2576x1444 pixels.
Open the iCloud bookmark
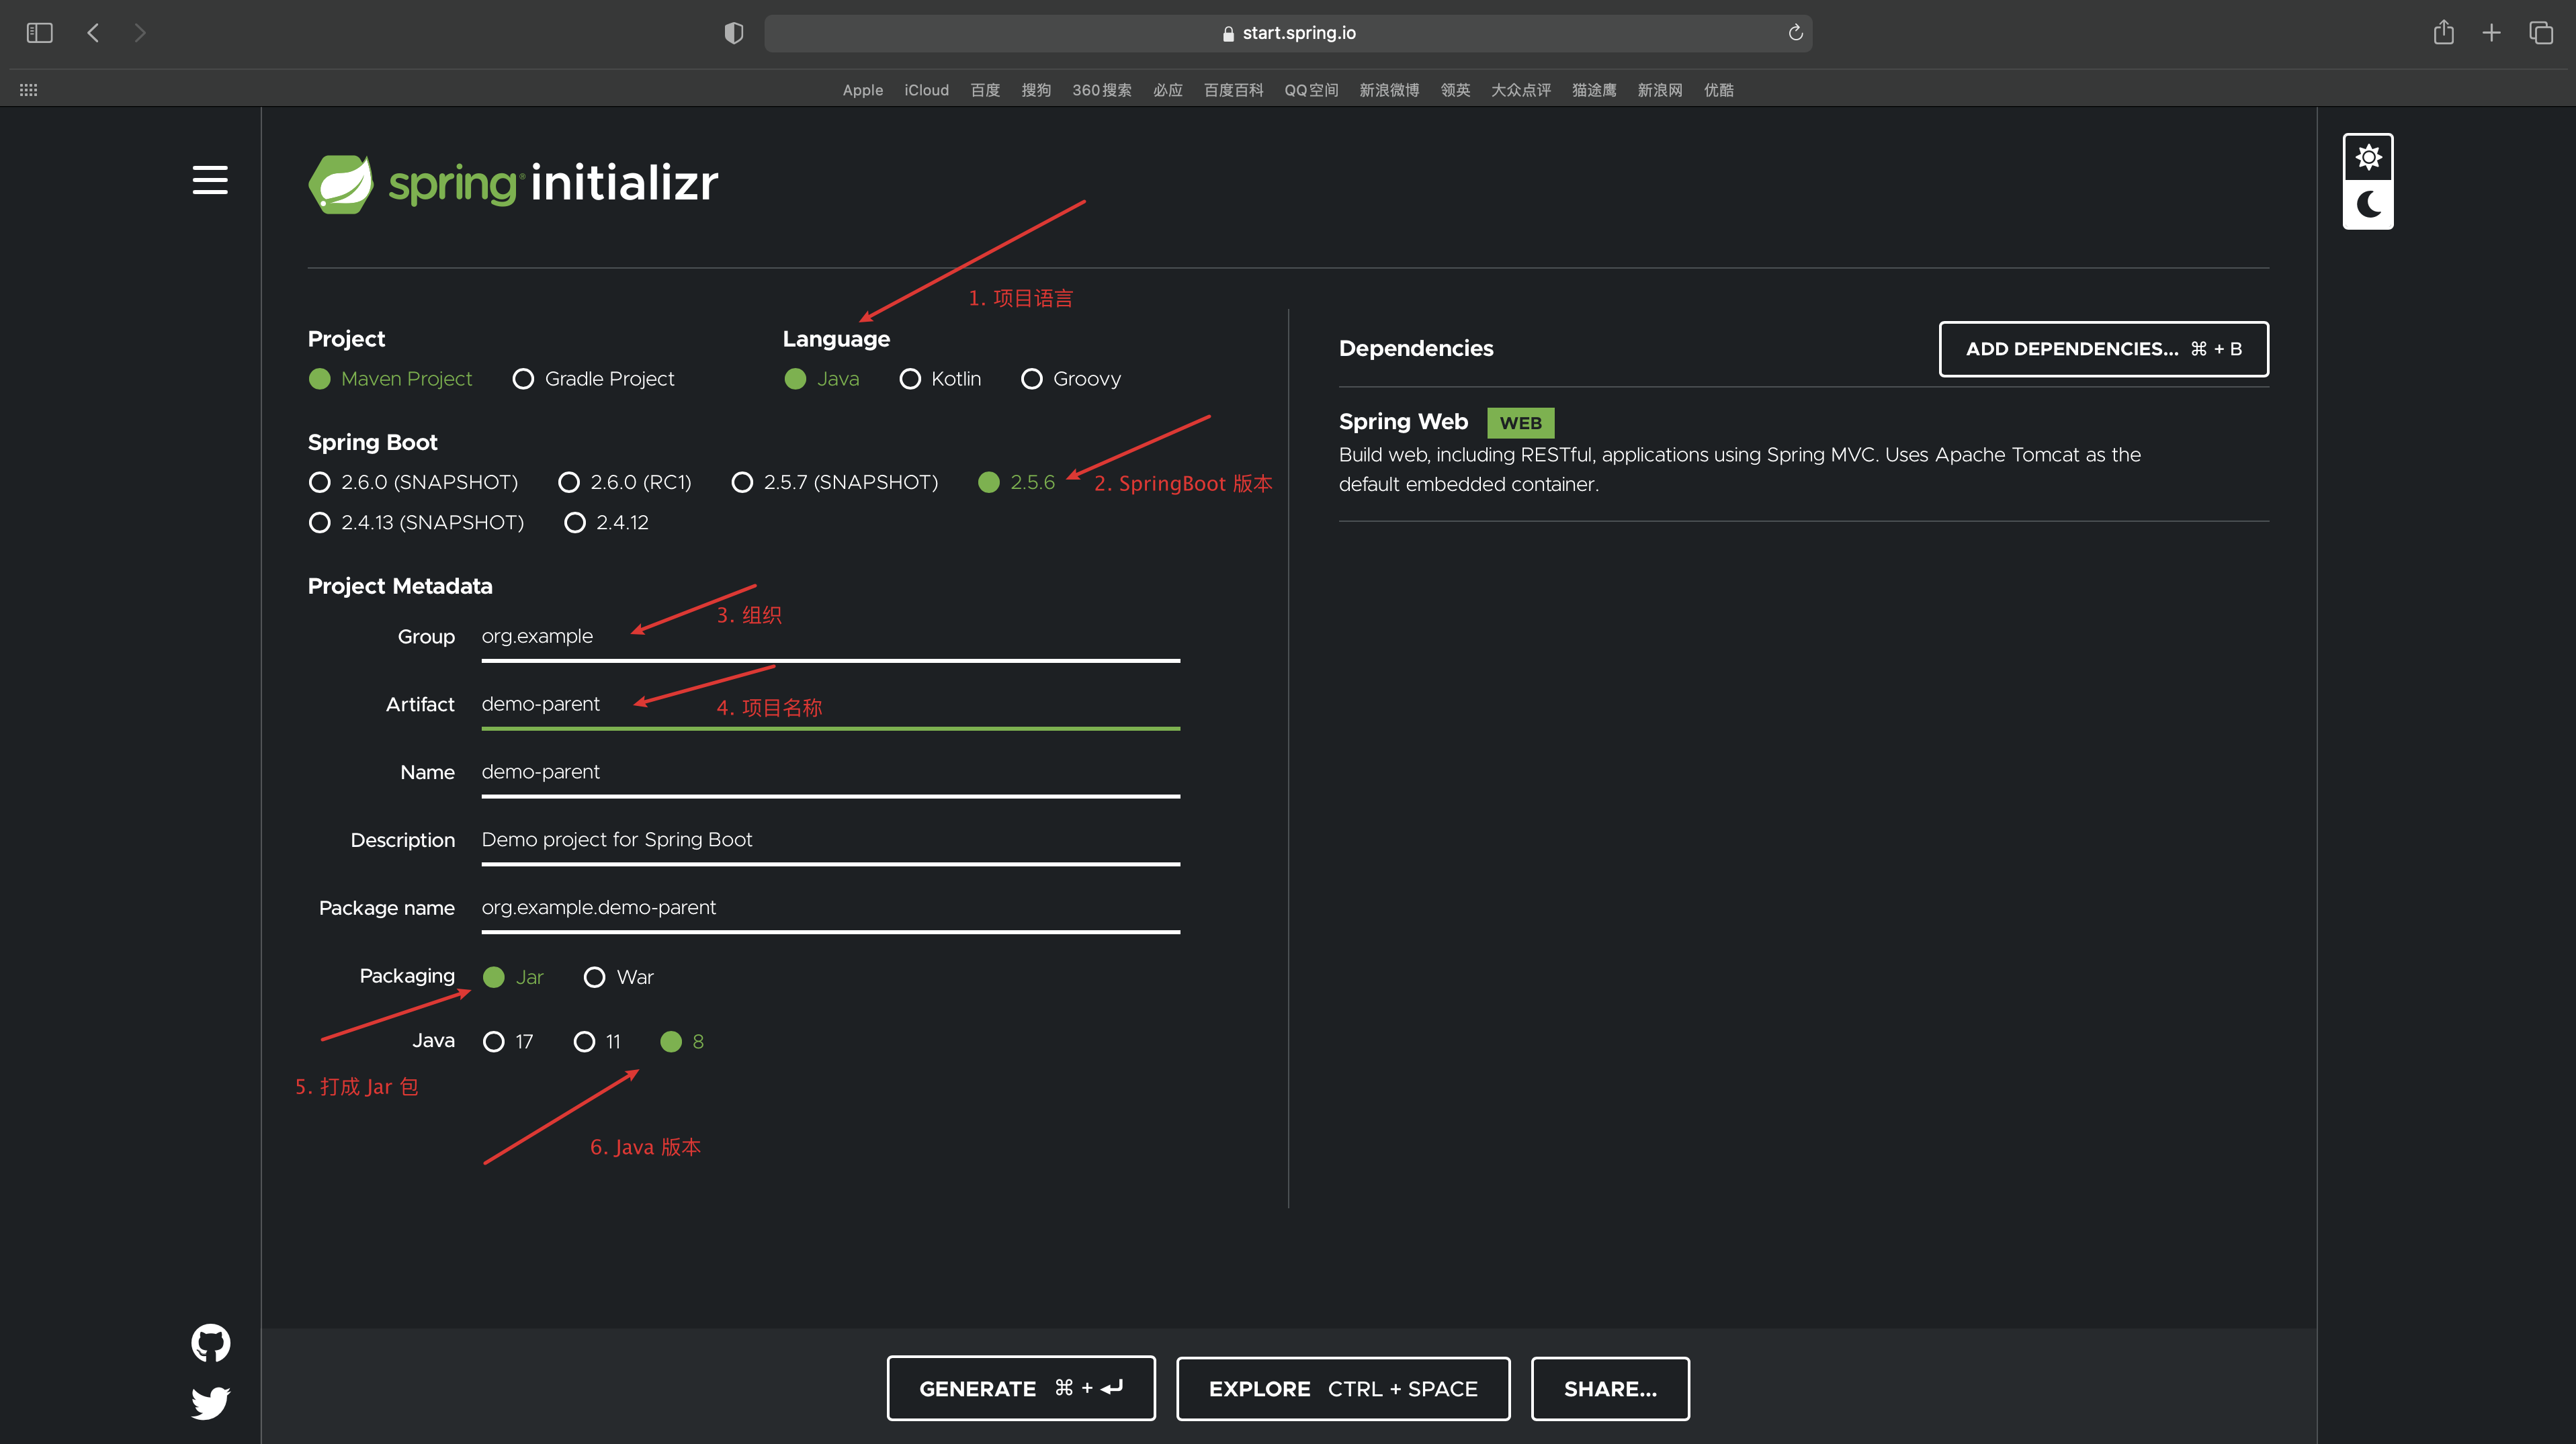point(926,90)
